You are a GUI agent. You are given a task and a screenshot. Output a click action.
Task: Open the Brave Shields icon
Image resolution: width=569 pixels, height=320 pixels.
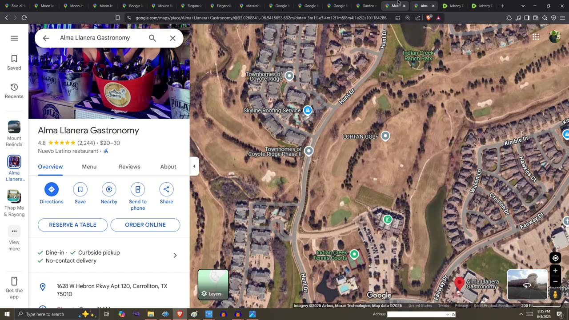point(429,18)
